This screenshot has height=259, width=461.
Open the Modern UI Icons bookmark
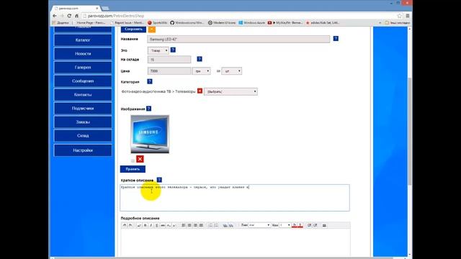[x=222, y=22]
